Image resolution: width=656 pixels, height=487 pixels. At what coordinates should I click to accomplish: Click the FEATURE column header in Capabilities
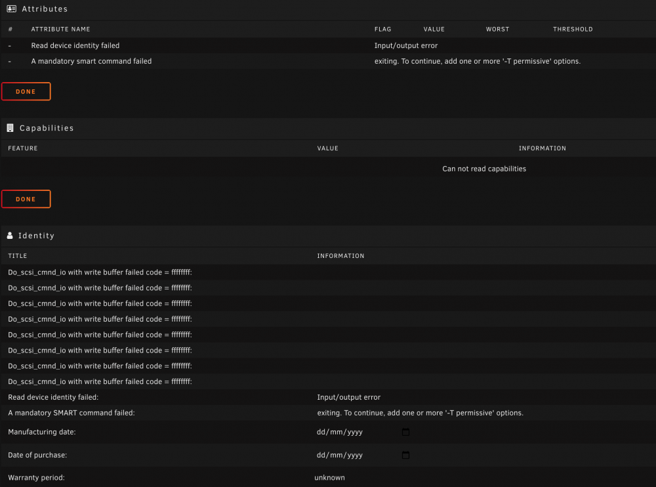click(x=23, y=148)
